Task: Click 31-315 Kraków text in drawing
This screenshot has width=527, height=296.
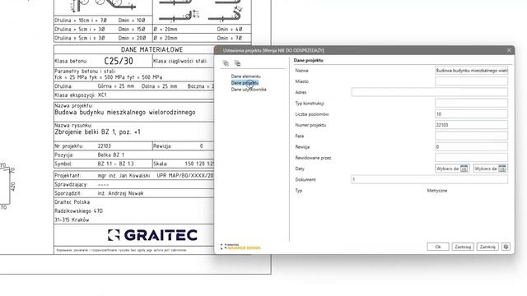Action: pyautogui.click(x=72, y=220)
